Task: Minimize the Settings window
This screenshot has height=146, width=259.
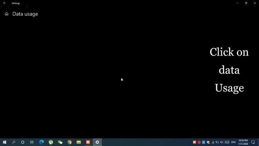Action: point(238,3)
